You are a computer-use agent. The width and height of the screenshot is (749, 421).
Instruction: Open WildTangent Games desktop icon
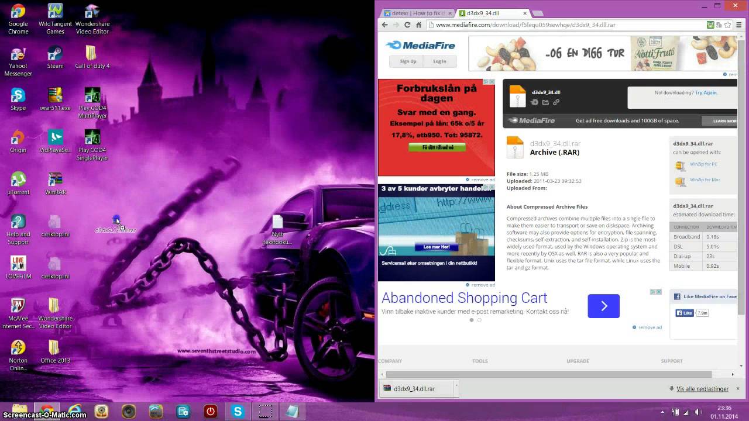tap(55, 19)
